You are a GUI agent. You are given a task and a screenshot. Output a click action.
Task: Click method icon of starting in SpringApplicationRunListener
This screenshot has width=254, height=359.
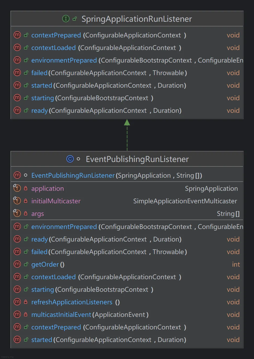17,98
